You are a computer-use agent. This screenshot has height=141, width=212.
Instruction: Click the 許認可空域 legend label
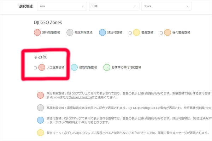[x=114, y=32]
